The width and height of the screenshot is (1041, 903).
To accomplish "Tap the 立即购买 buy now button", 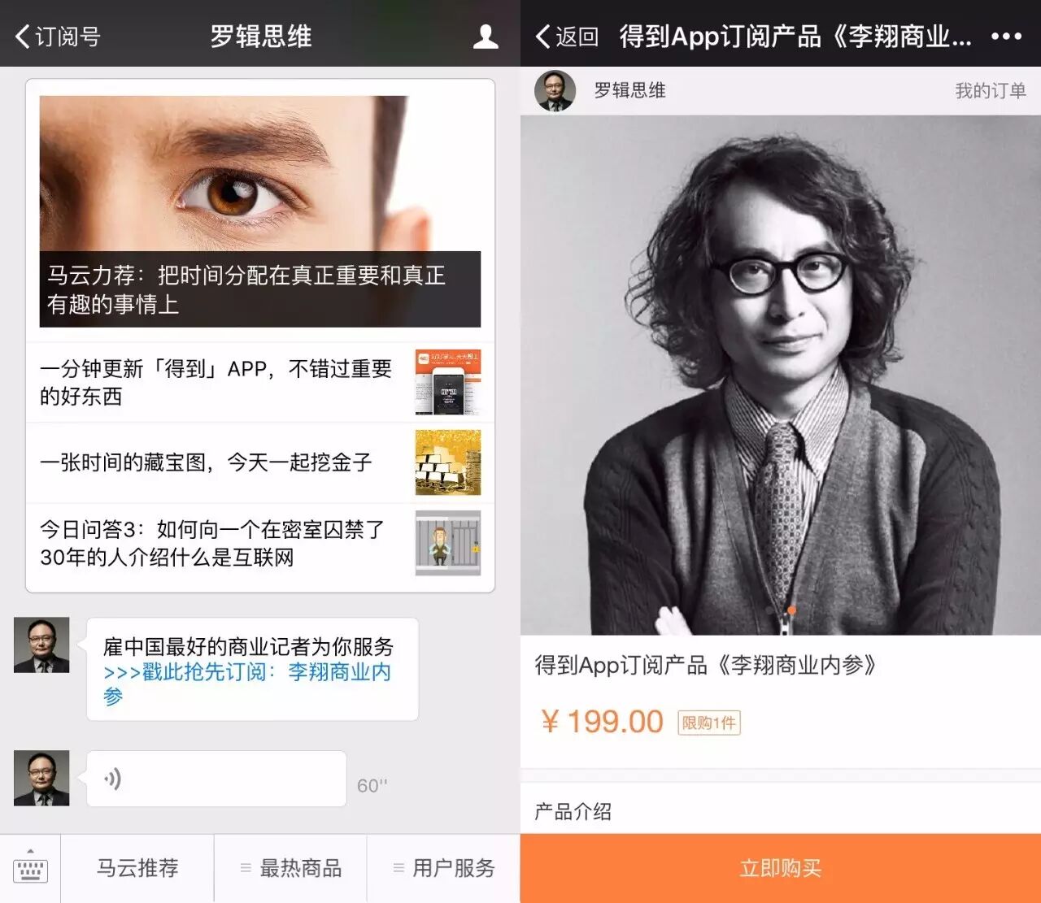I will point(781,868).
